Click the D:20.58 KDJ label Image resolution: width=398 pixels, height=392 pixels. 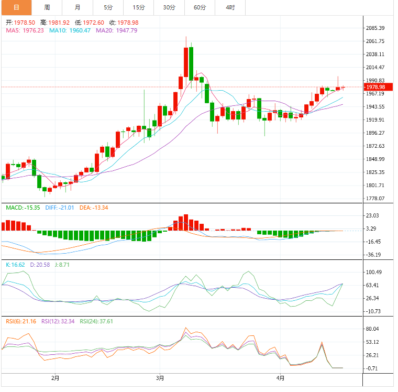click(x=40, y=265)
